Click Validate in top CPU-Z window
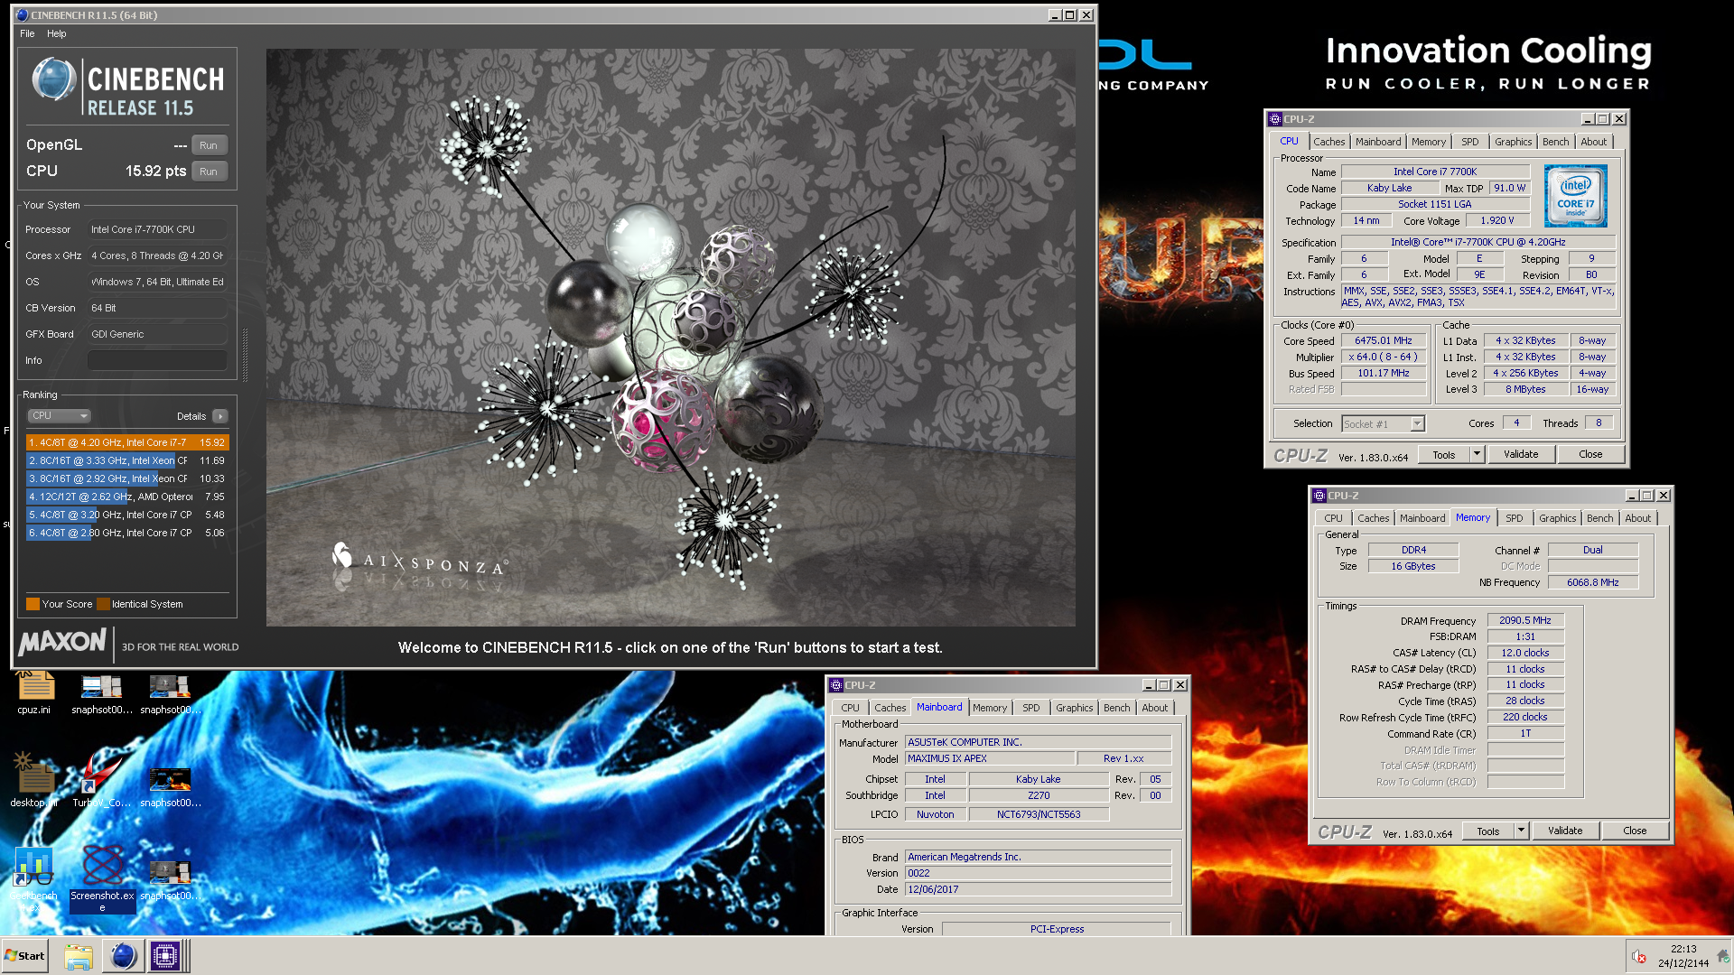The image size is (1734, 975). click(x=1521, y=455)
